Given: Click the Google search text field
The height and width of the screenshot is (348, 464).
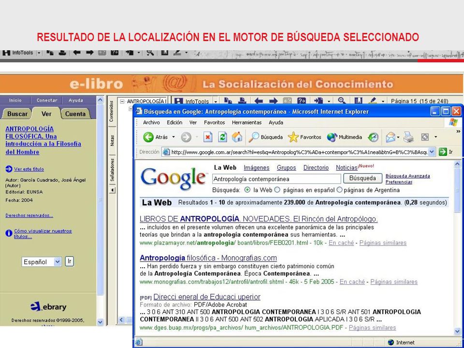Looking at the screenshot, I should coord(276,179).
